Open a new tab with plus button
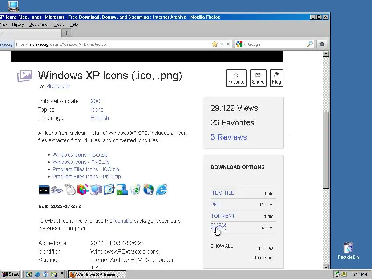 [x=67, y=33]
